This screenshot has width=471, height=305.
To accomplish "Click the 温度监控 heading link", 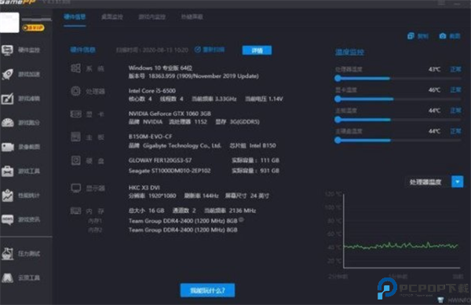I will [x=349, y=53].
